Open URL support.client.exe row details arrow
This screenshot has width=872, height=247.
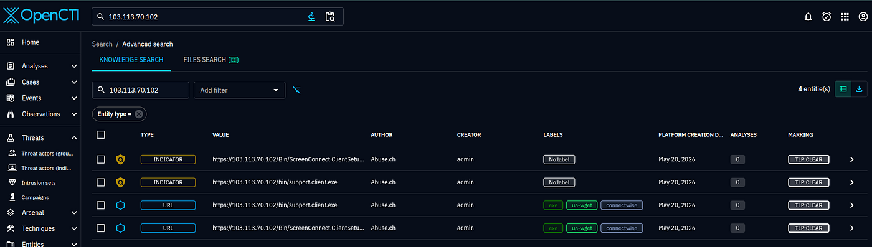click(x=851, y=205)
